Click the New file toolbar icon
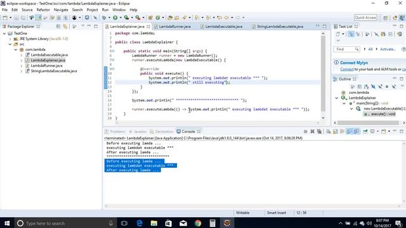This screenshot has width=406, height=228. (5, 18)
